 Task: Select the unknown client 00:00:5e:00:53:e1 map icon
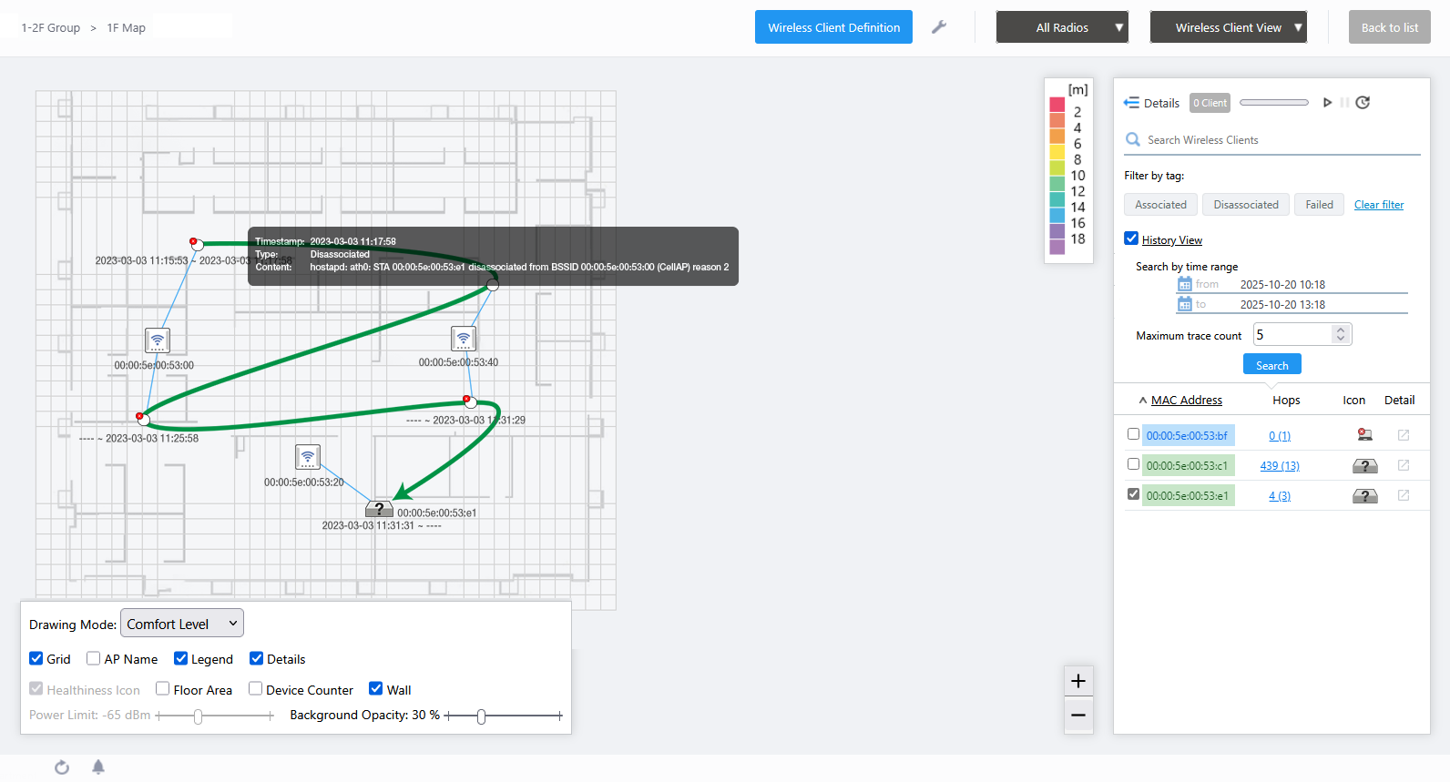379,509
